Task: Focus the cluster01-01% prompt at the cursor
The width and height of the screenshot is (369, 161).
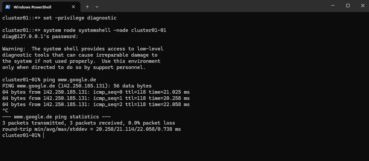Action: (x=43, y=135)
